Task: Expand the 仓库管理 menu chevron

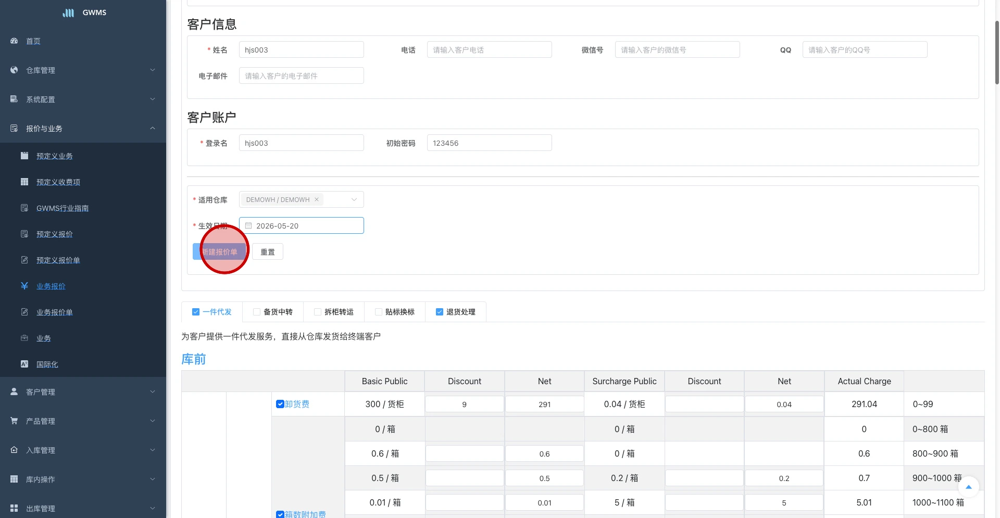Action: [153, 70]
